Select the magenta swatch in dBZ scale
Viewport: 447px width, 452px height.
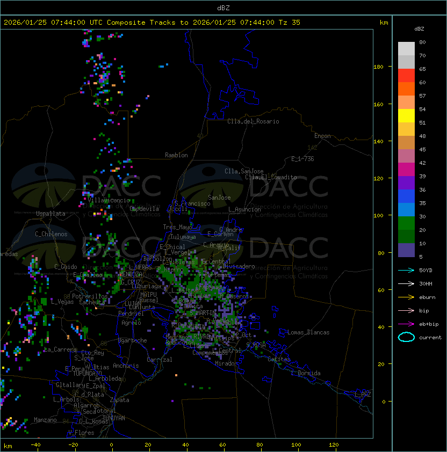406,169
